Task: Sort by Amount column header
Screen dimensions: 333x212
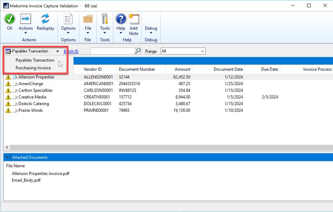Action: (x=182, y=69)
